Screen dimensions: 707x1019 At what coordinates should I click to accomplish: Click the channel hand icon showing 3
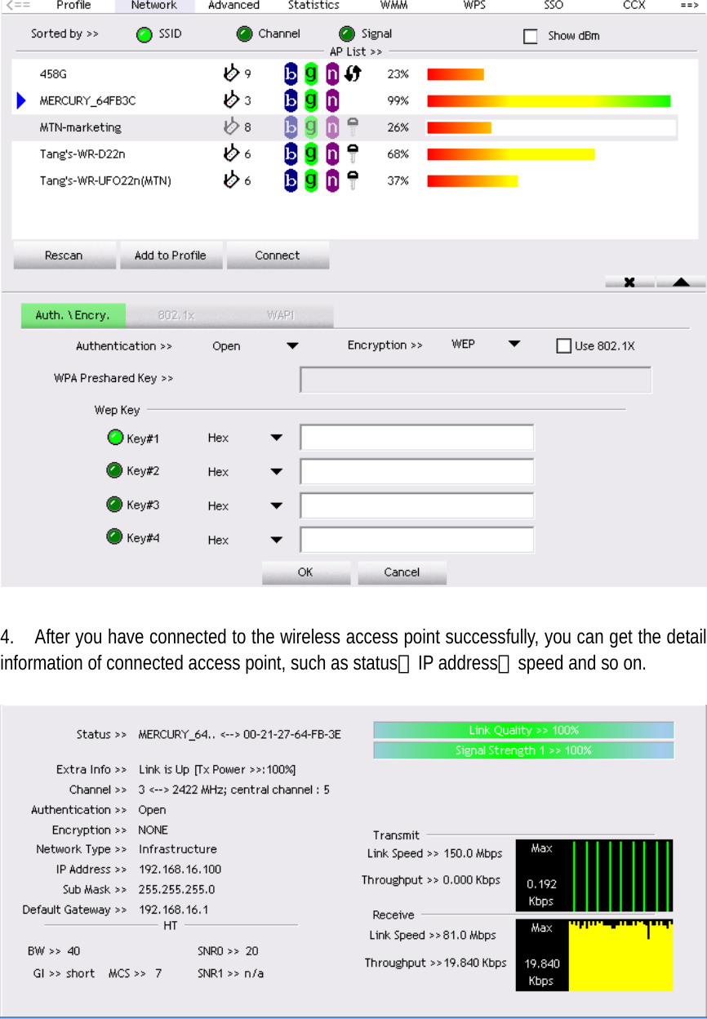[x=231, y=100]
